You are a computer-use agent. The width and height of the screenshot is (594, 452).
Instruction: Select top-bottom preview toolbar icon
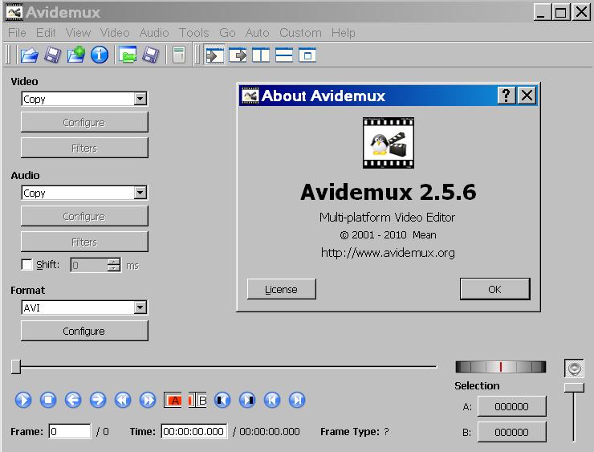click(x=283, y=55)
